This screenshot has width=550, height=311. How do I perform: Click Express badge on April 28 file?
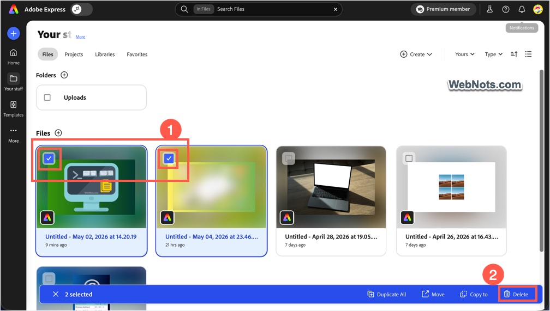click(287, 218)
